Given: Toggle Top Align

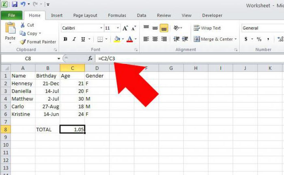Looking at the screenshot, I should point(146,28).
